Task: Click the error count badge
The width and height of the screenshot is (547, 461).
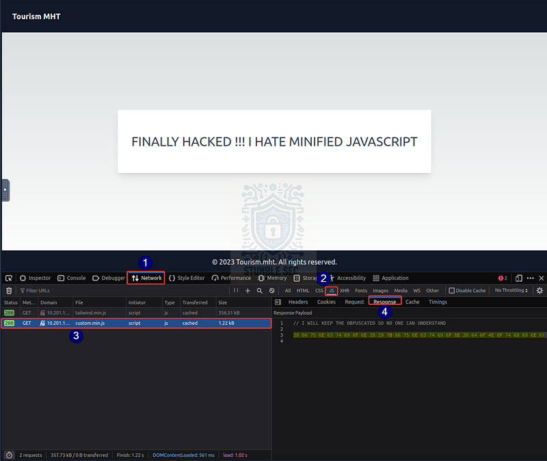Action: tap(503, 278)
